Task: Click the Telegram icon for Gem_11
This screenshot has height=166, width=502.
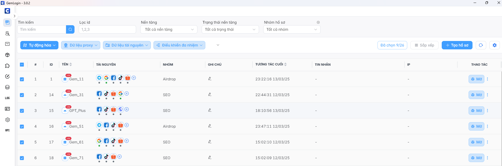Action: pos(99,78)
